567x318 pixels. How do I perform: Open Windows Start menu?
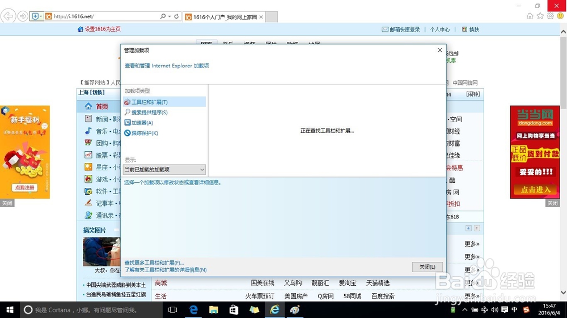pos(10,310)
